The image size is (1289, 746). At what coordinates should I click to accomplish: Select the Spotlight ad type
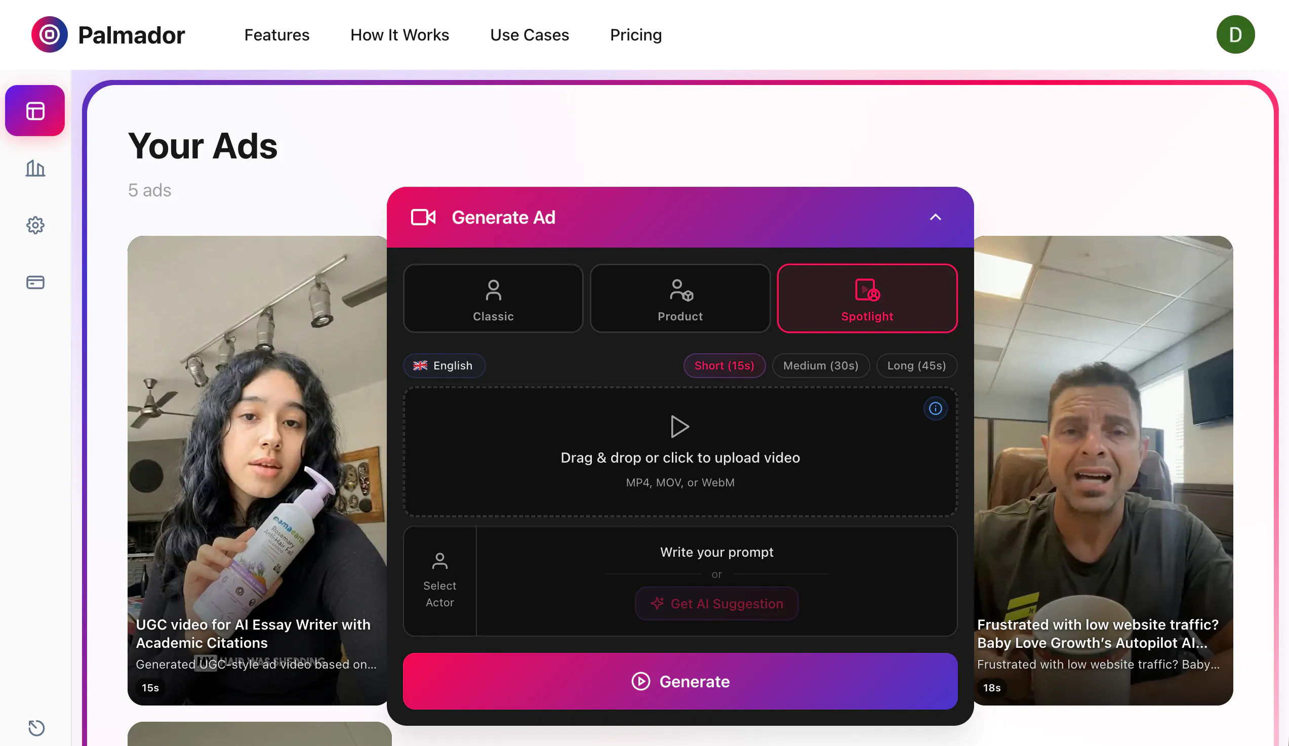(x=867, y=299)
